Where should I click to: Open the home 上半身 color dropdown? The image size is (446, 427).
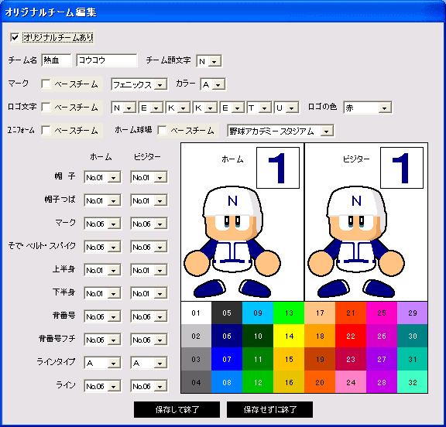click(103, 270)
